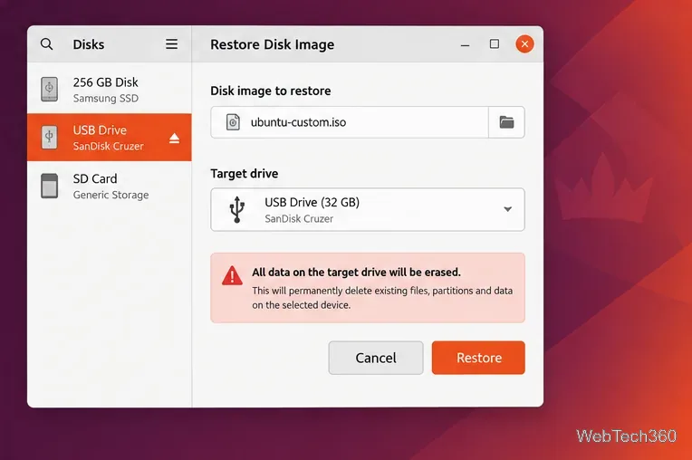Click the "Restore Disk Image" window title
The width and height of the screenshot is (692, 460).
click(273, 44)
